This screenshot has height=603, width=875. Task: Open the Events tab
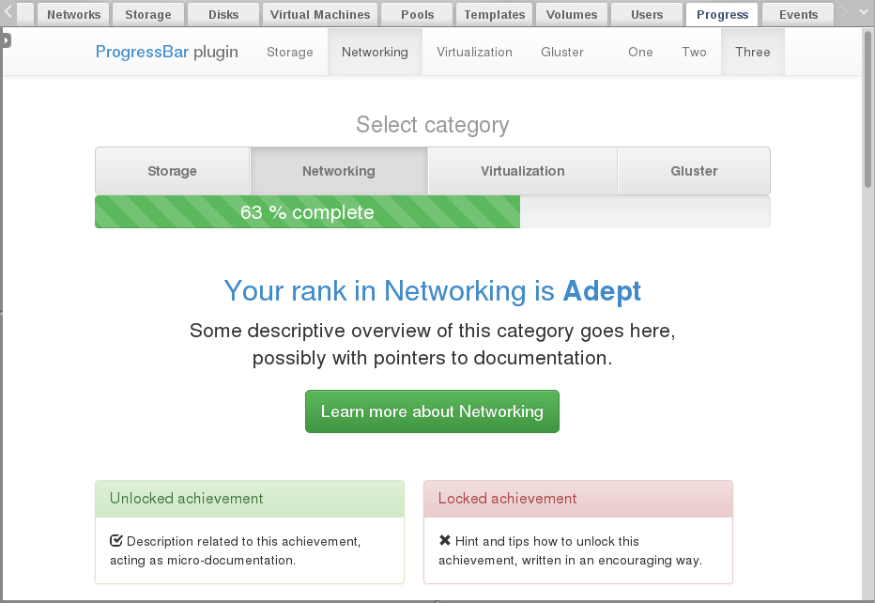[798, 15]
